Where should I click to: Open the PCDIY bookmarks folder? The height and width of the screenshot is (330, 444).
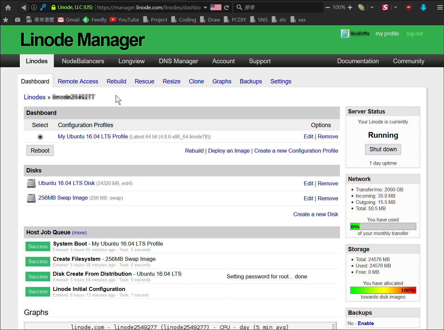click(235, 20)
